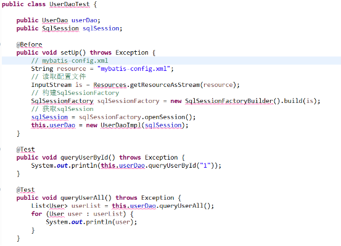
Task: Click the setUp() method name
Action: [73, 52]
